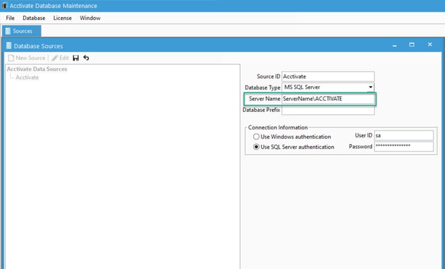The image size is (445, 269).
Task: Click the Database Sources title text
Action: point(38,46)
